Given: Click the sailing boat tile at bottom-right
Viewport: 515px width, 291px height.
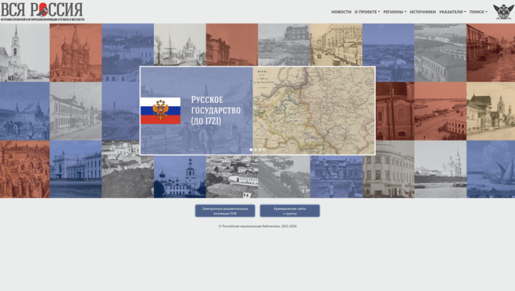Looking at the screenshot, I should point(490,169).
